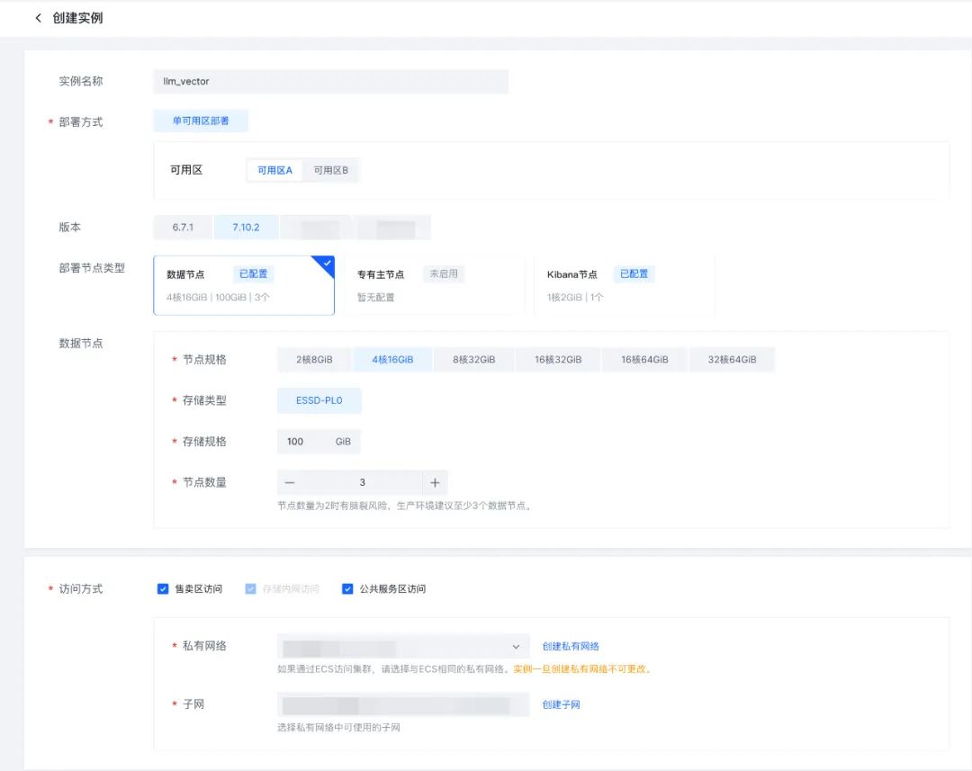This screenshot has height=771, width=972.
Task: Click the disabled 存储内网访问 checkbox
Action: point(251,589)
